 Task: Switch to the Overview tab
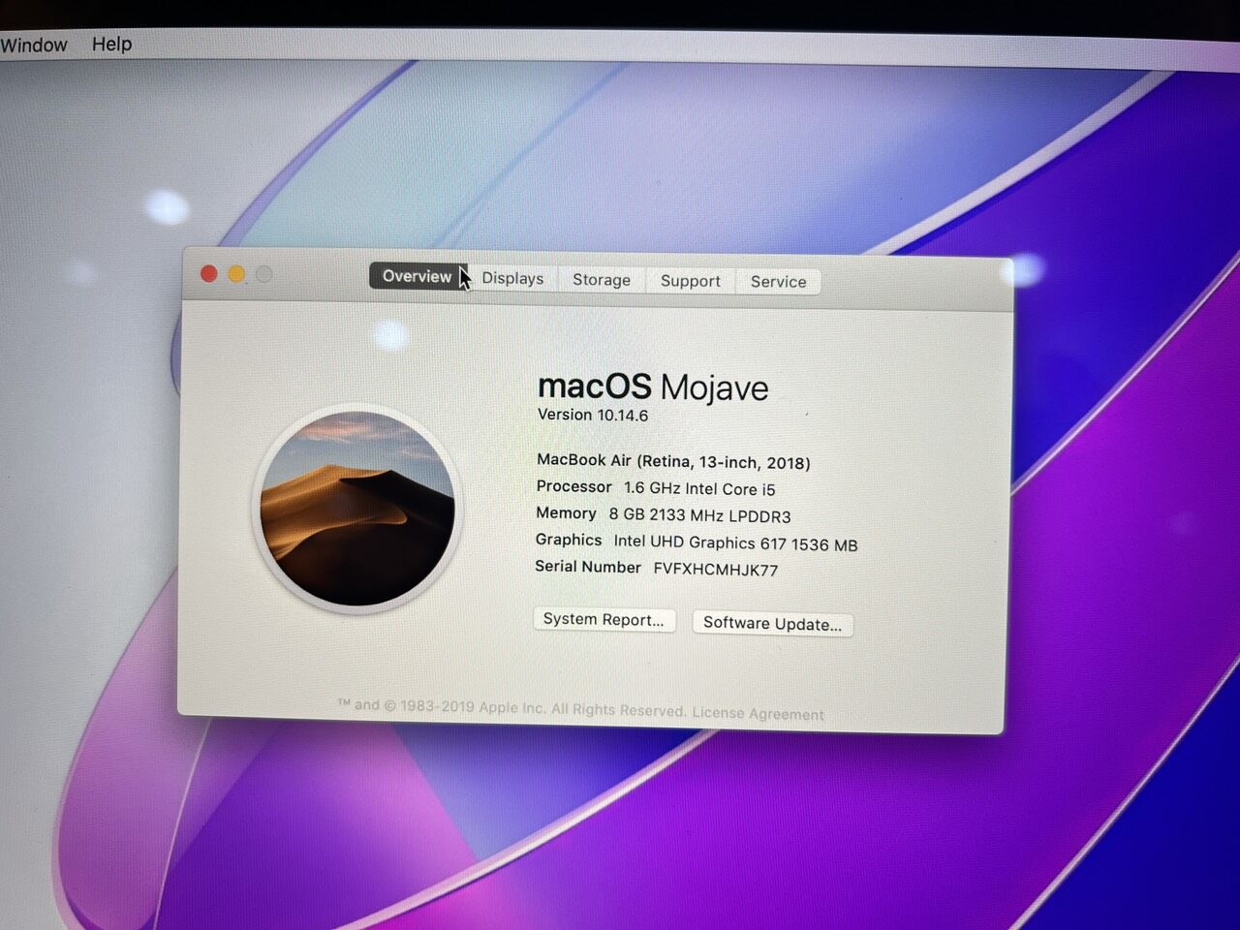click(x=418, y=276)
